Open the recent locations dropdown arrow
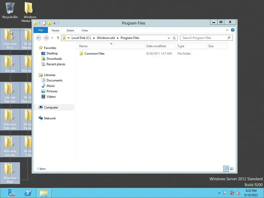 pos(52,38)
